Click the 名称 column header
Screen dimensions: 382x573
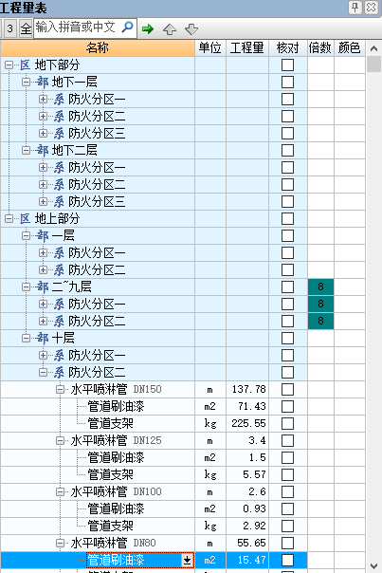[x=98, y=47]
